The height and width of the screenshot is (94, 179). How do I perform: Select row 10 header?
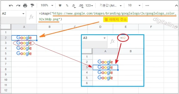pyautogui.click(x=6, y=80)
